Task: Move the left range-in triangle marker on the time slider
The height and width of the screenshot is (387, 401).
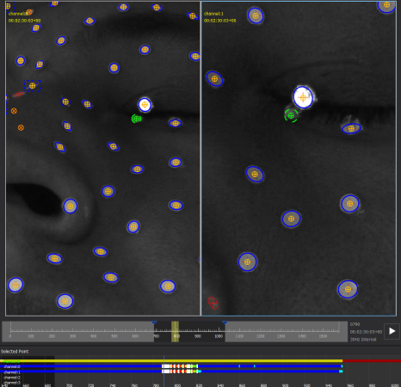Action: pos(154,322)
